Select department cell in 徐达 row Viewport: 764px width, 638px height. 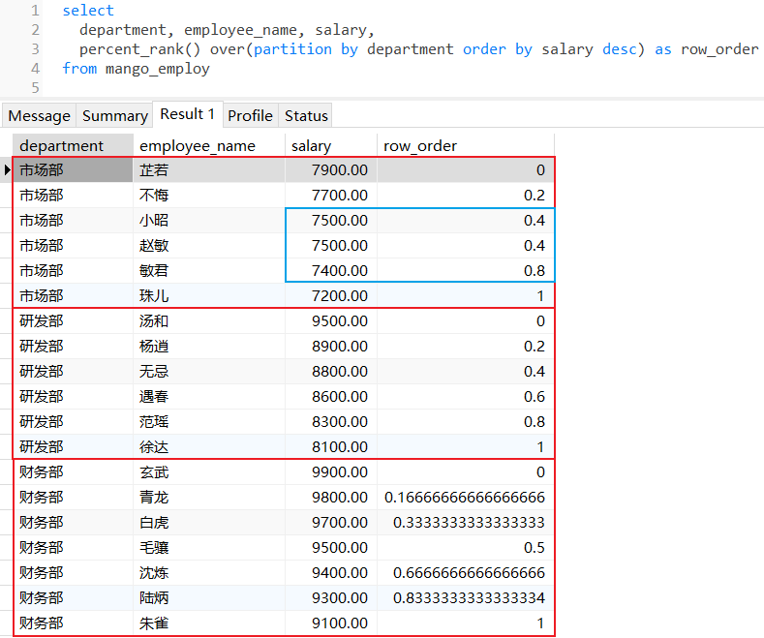coord(73,447)
